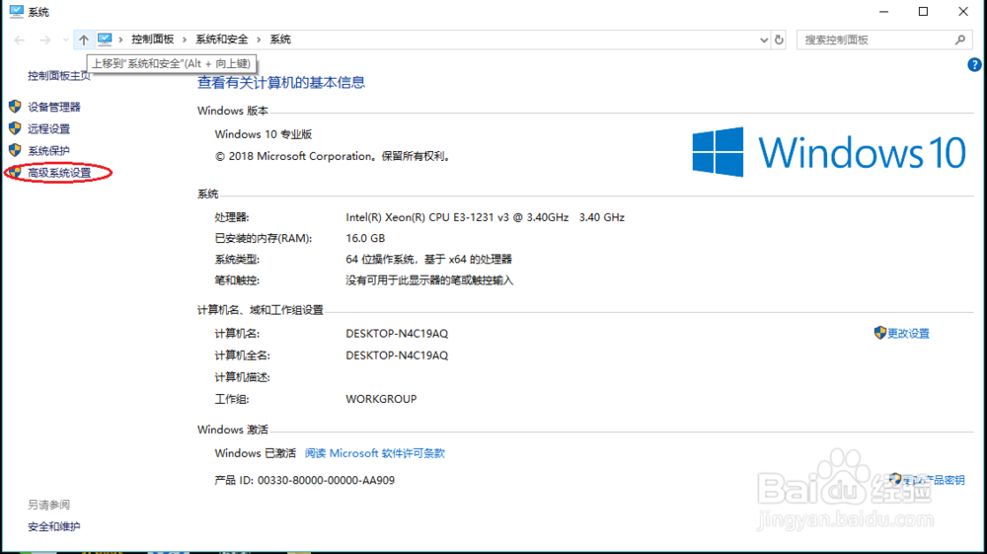Image resolution: width=987 pixels, height=554 pixels.
Task: Expand chevron after 控制面板 breadcrumb
Action: pos(185,40)
